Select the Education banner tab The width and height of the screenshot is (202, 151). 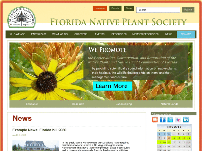[x=32, y=104]
